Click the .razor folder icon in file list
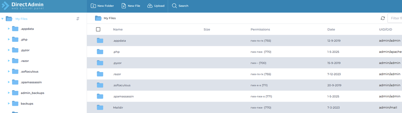402x113 pixels. (x=100, y=74)
